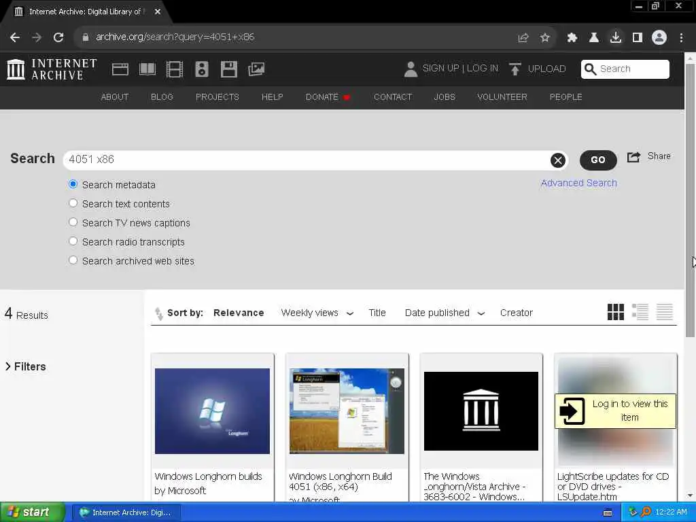Open Windows Longhorn Build 4051 thumbnail
Image resolution: width=696 pixels, height=522 pixels.
[347, 411]
